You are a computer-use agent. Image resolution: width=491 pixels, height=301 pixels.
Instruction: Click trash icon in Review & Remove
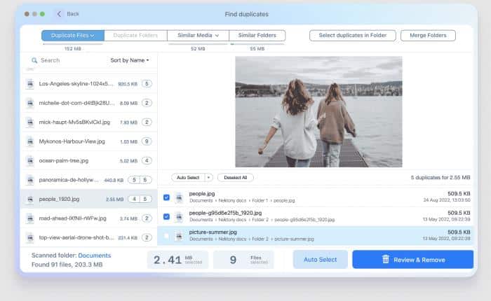coord(386,260)
